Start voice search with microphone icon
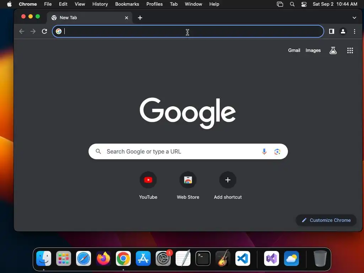Image resolution: width=364 pixels, height=273 pixels. pyautogui.click(x=264, y=151)
